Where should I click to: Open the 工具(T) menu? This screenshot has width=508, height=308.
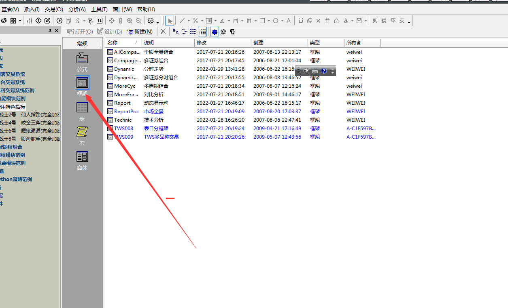pyautogui.click(x=99, y=9)
